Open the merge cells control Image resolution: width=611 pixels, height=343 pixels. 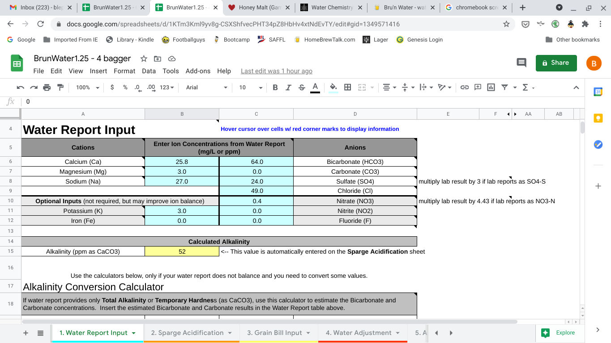pos(362,88)
